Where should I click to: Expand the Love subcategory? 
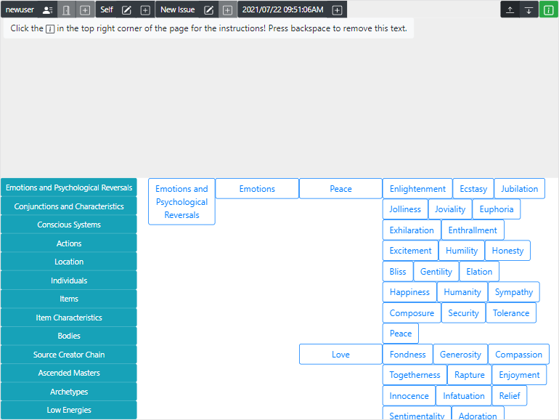pyautogui.click(x=340, y=355)
